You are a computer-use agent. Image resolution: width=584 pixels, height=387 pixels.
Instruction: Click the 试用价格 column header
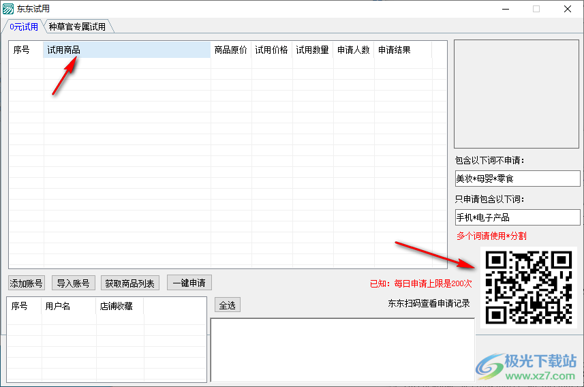[272, 50]
